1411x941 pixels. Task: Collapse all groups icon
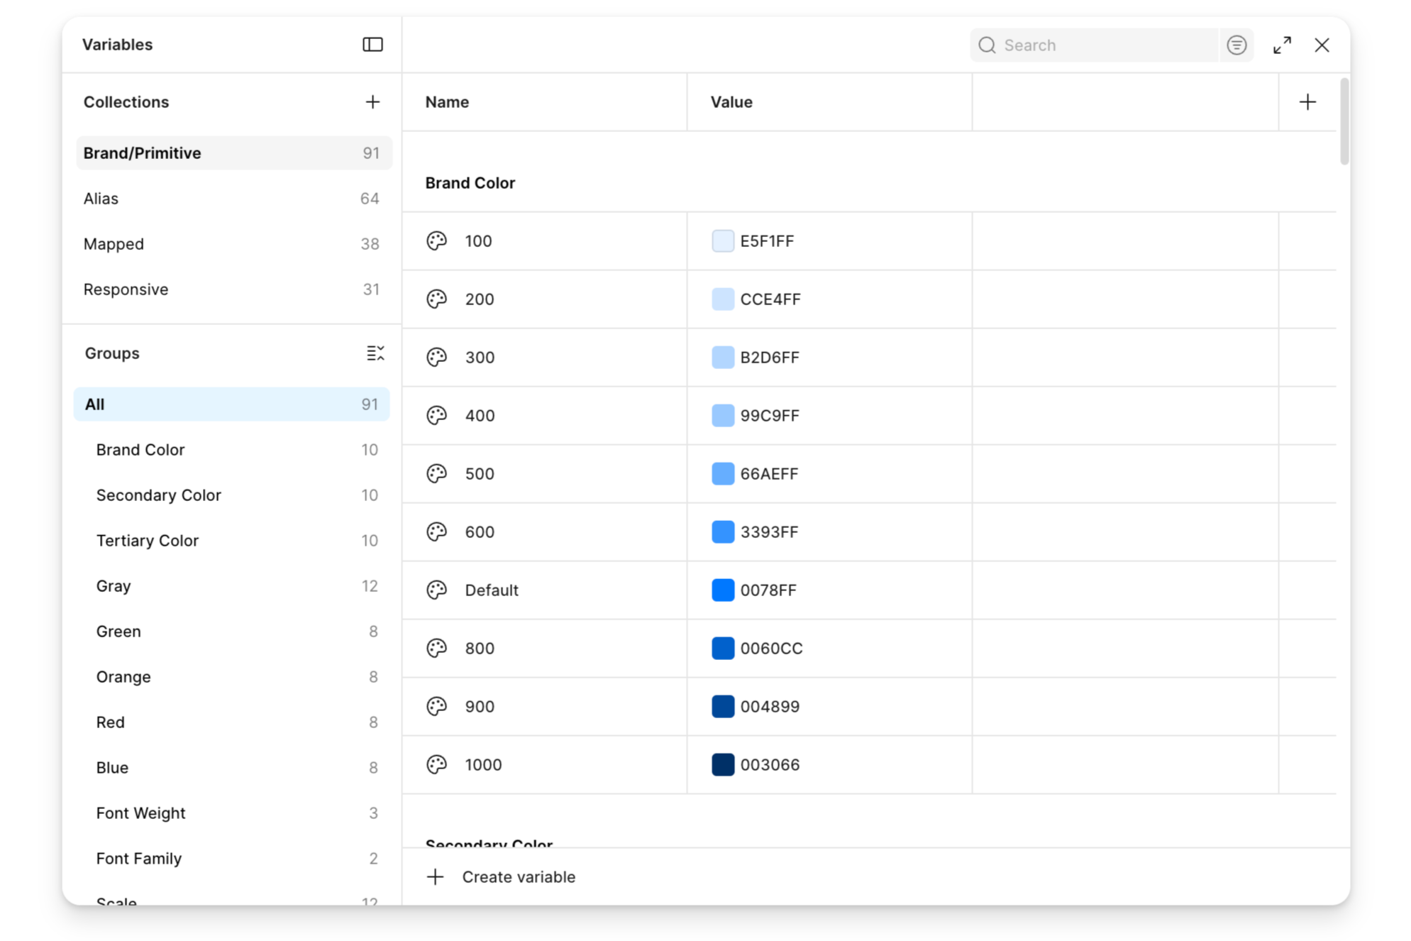pos(375,353)
